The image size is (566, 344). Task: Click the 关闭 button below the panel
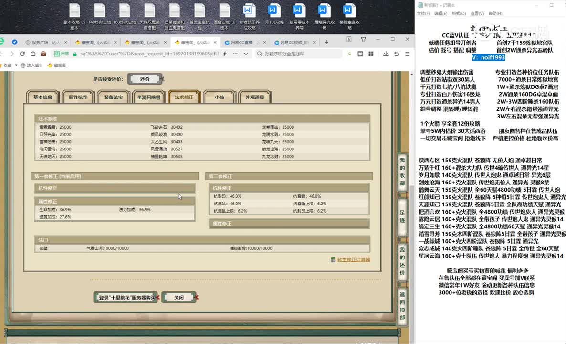pyautogui.click(x=178, y=298)
